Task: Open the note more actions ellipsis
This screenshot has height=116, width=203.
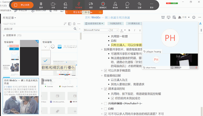Action: (200, 17)
